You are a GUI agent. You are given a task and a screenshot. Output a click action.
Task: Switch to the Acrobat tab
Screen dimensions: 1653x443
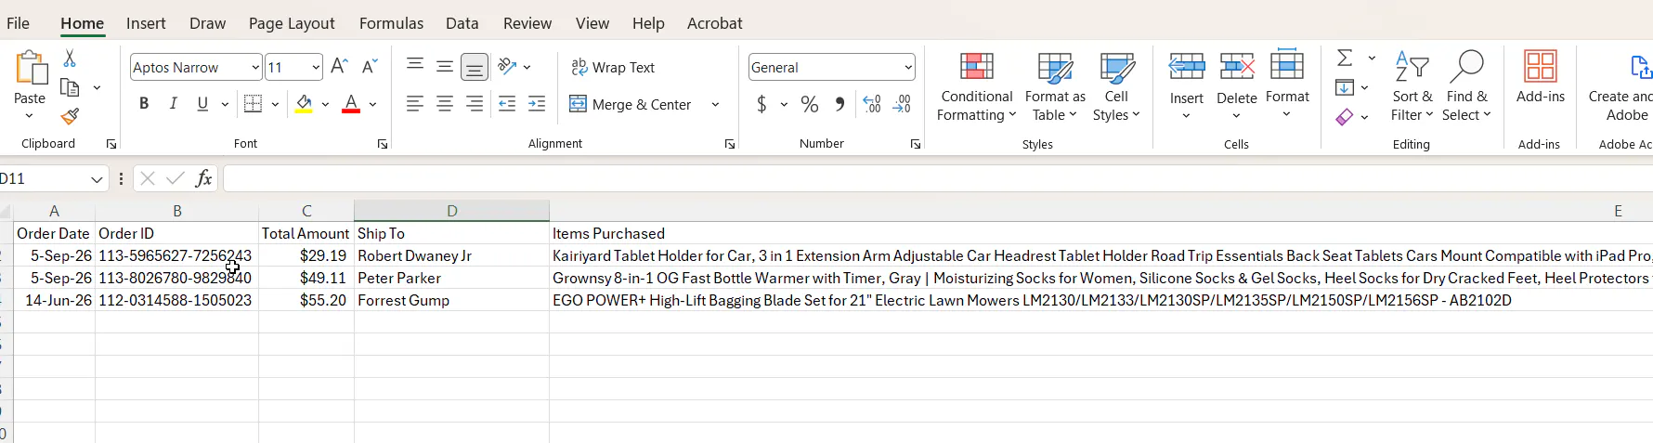click(714, 23)
